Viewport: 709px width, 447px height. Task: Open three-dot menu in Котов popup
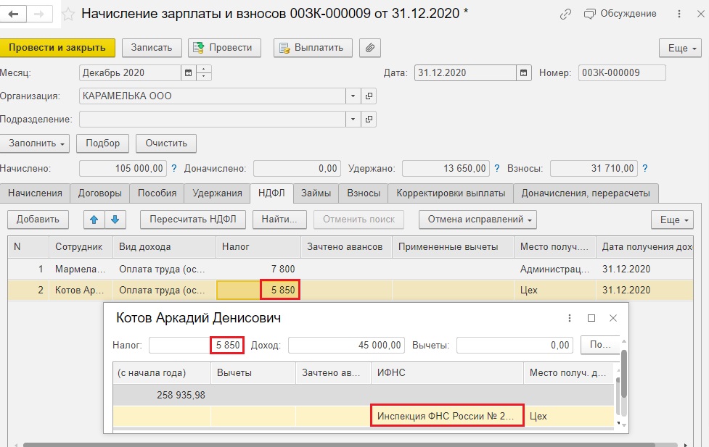click(x=570, y=318)
